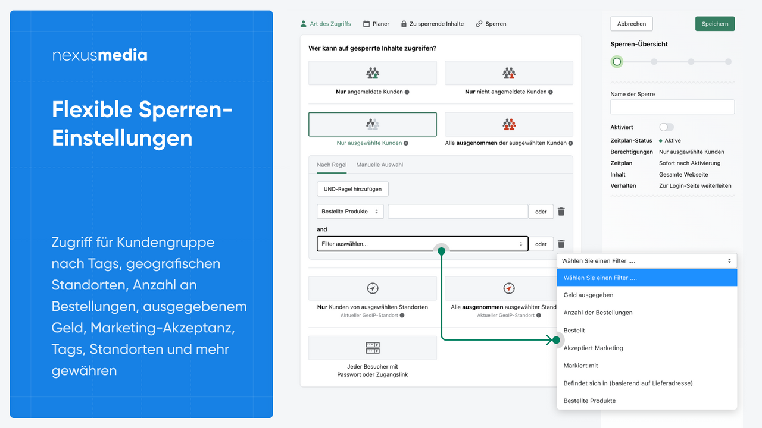
Task: Choose Geld ausgegeben filter option
Action: [647, 295]
